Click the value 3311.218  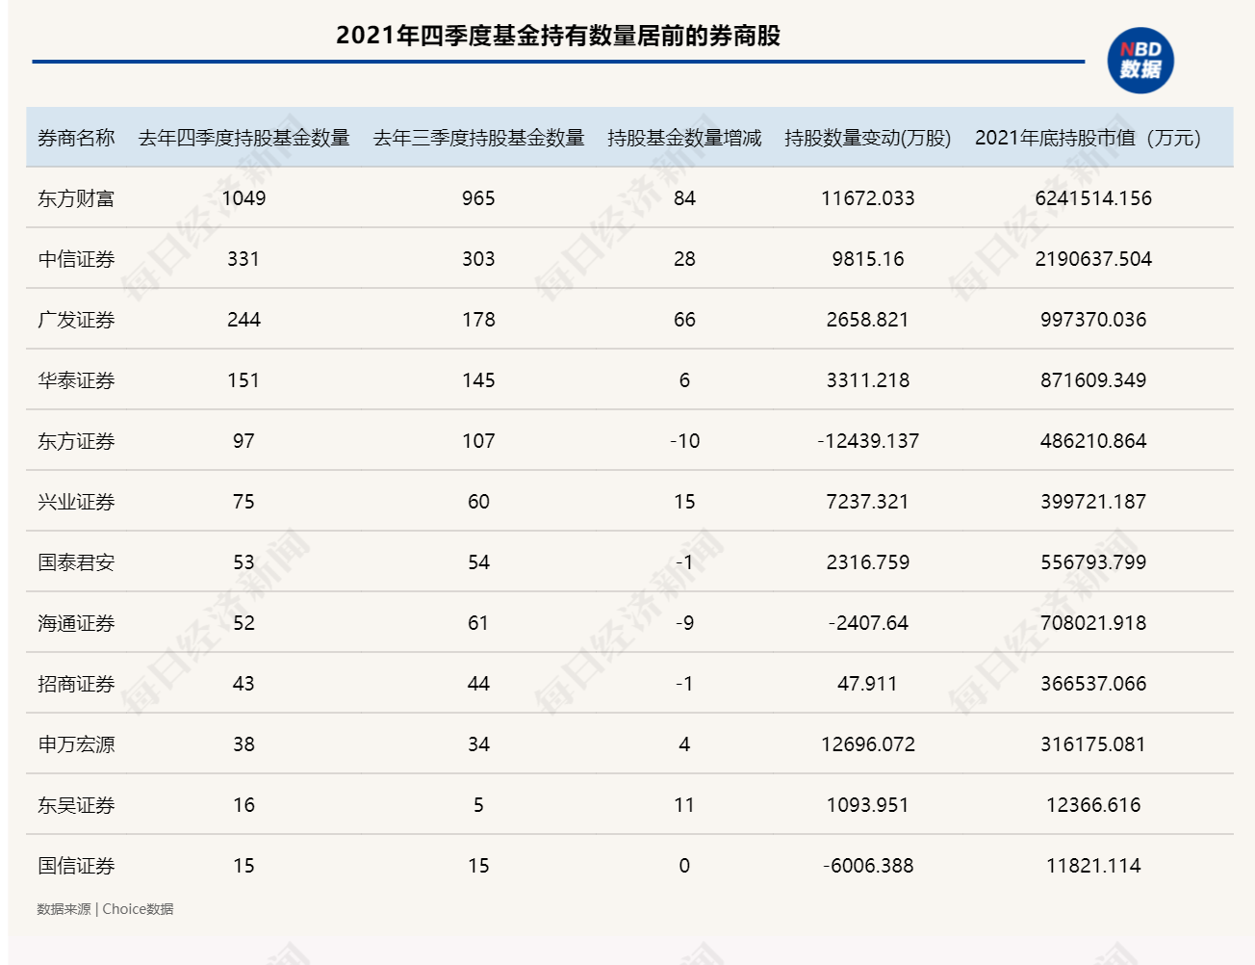click(867, 380)
